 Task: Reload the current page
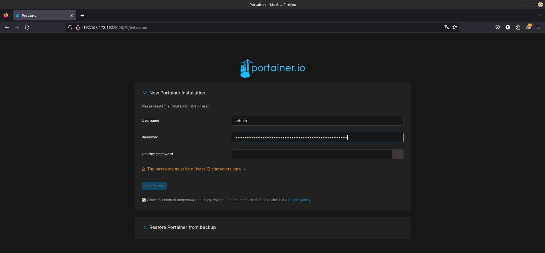click(27, 27)
